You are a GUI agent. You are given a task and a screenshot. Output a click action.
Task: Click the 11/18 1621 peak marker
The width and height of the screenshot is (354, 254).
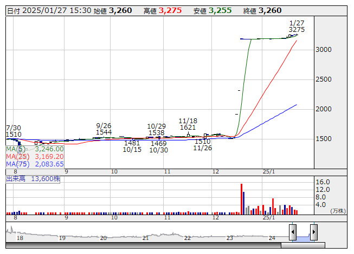188,124
